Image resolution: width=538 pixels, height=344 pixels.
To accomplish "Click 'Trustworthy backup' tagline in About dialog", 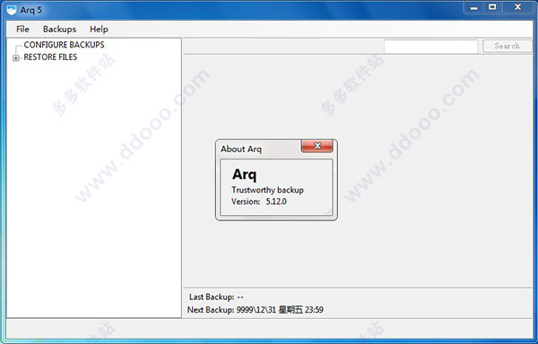I will coord(267,190).
